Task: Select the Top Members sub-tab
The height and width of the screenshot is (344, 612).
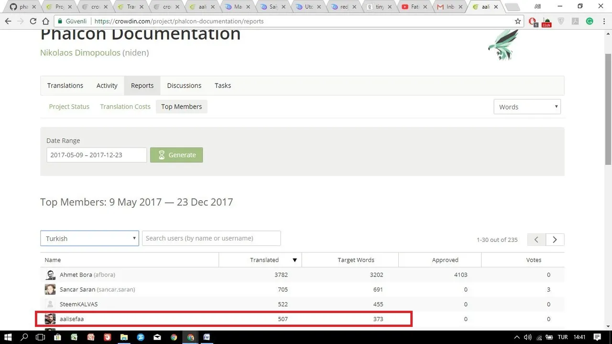Action: pos(182,107)
